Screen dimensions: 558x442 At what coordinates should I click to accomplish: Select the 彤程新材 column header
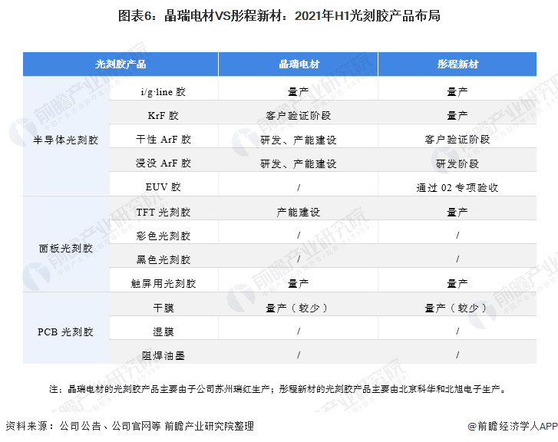pos(457,64)
